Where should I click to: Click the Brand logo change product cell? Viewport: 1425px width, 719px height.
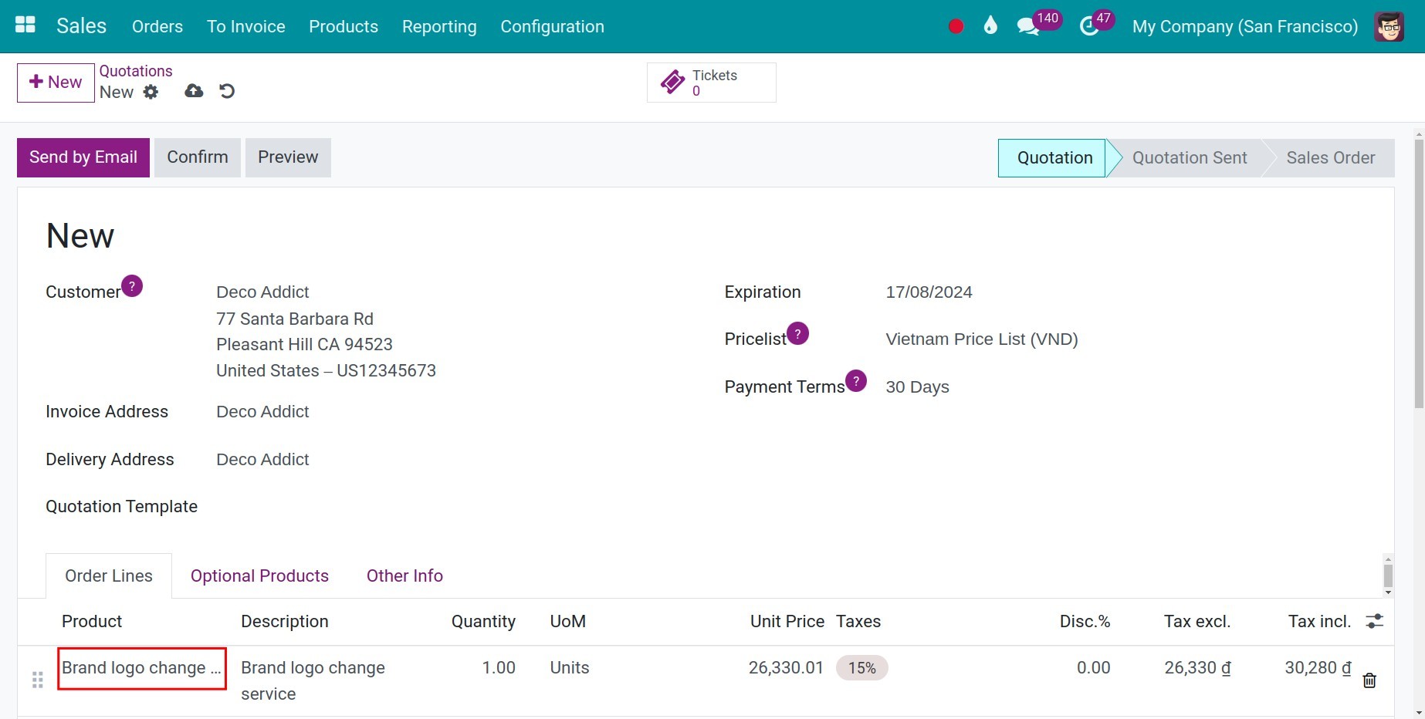142,668
